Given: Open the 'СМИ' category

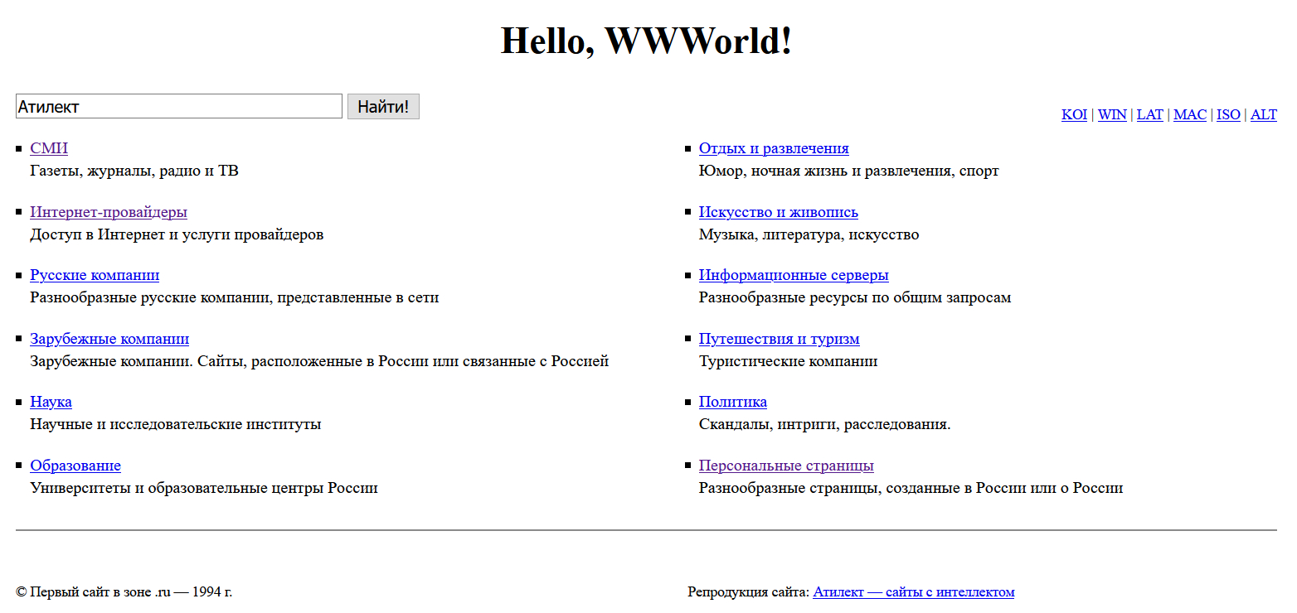Looking at the screenshot, I should pyautogui.click(x=49, y=149).
